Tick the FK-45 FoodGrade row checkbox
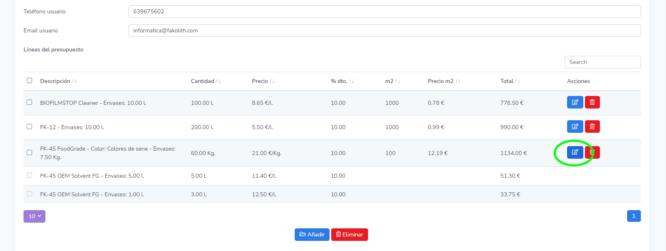Screen dimensions: 666x251 coord(29,153)
